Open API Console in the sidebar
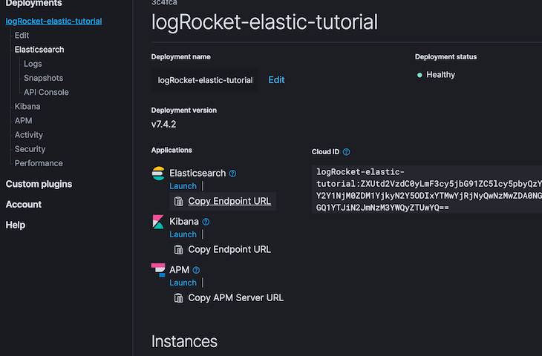This screenshot has height=356, width=542. pos(46,92)
